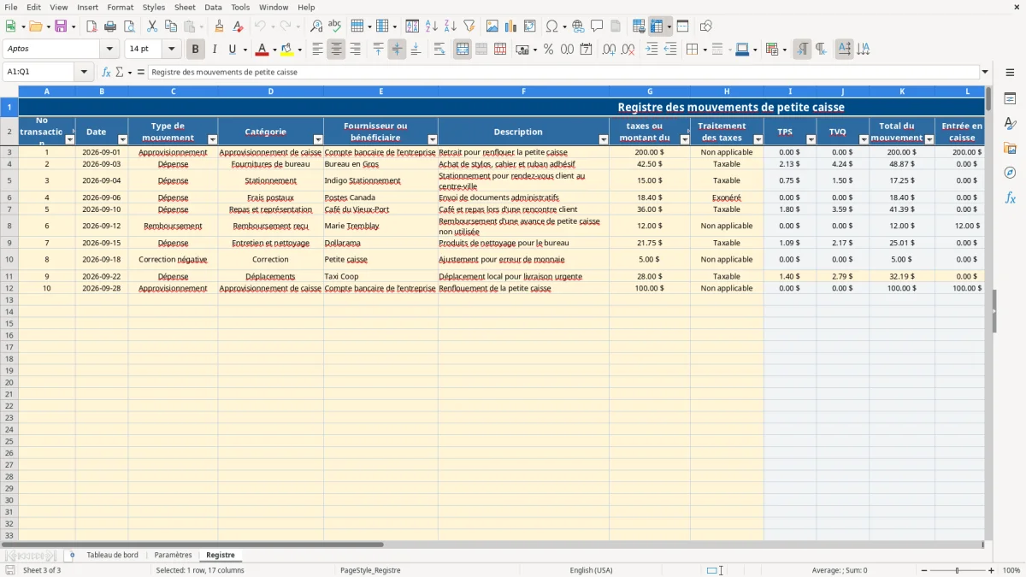Click the zoom percentage 100% in status bar

[x=1011, y=570]
